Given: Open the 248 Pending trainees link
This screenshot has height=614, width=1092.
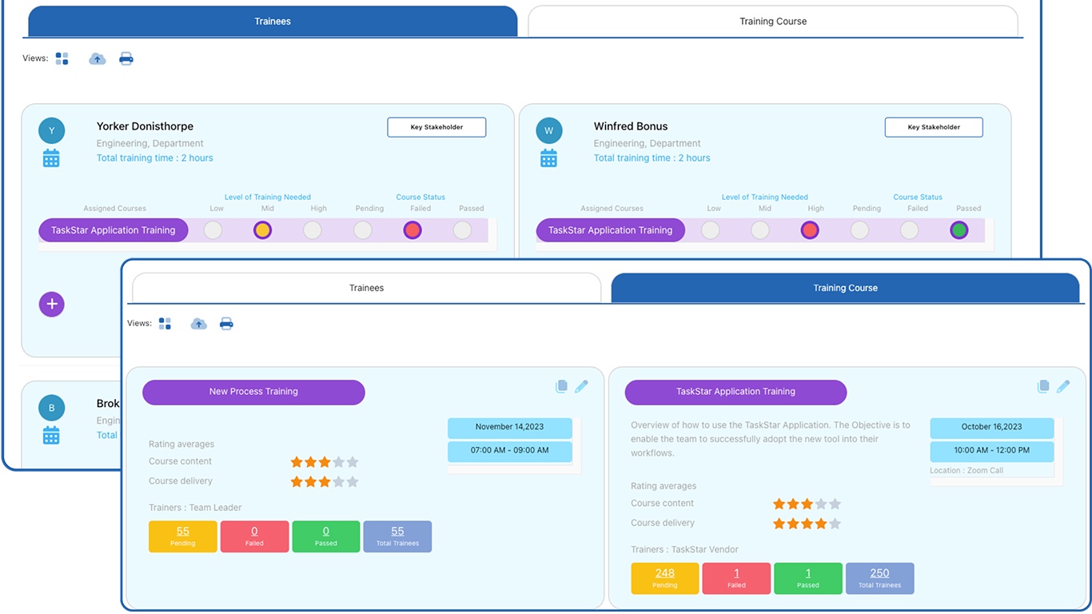Looking at the screenshot, I should coord(665,573).
